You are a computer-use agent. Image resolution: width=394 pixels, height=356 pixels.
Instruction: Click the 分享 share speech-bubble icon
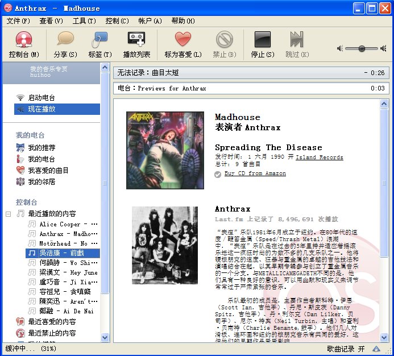(x=65, y=44)
